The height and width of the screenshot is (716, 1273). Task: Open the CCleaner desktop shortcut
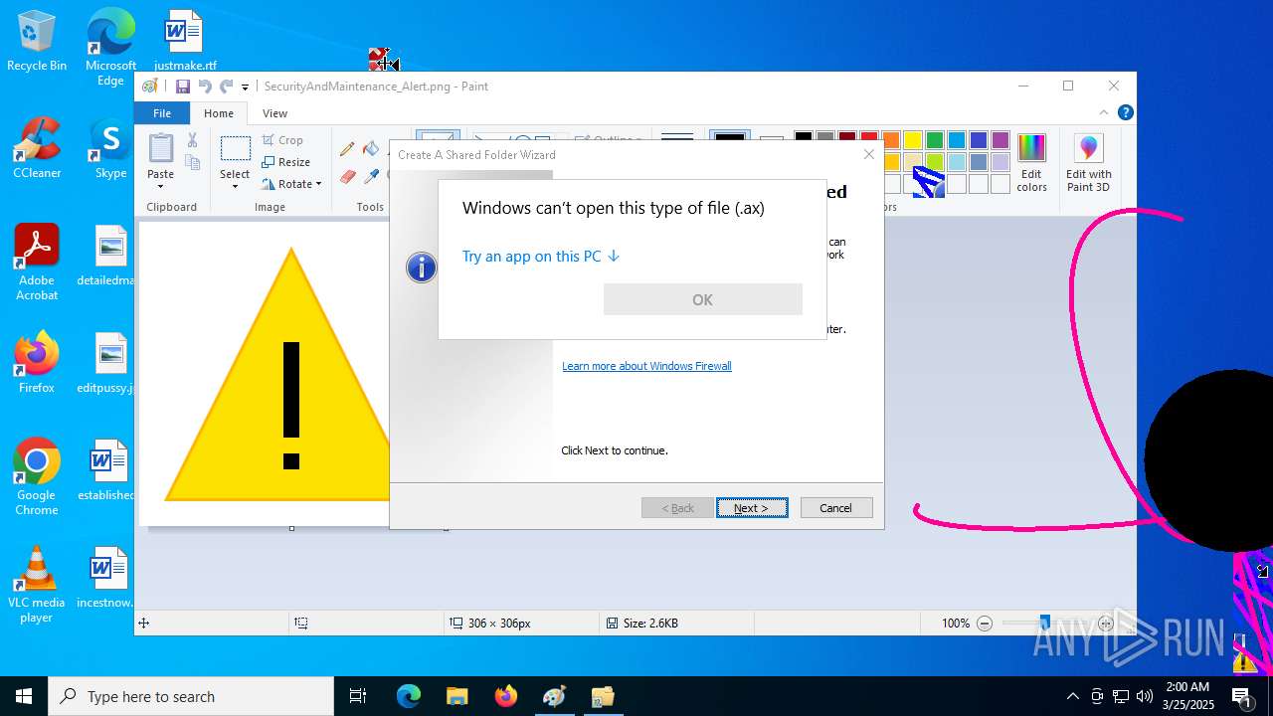click(37, 148)
